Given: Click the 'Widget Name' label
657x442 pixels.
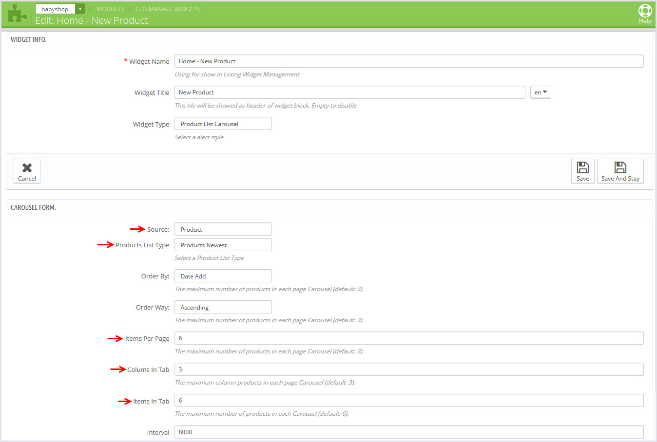Looking at the screenshot, I should click(x=149, y=61).
